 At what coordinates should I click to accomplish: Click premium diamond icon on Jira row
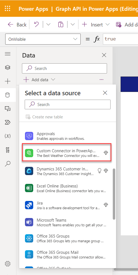[106, 205]
